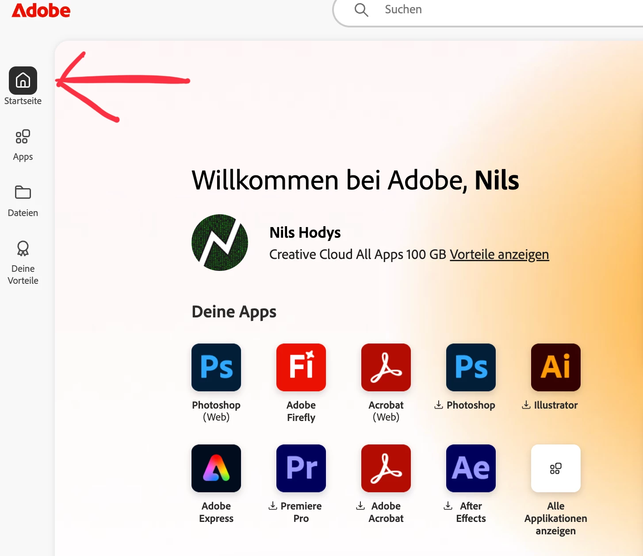643x556 pixels.
Task: Click download arrow next to Photoshop label
Action: pyautogui.click(x=439, y=405)
